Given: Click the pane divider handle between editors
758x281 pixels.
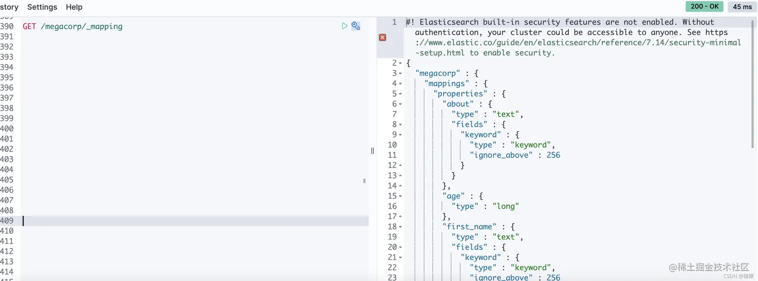Looking at the screenshot, I should pyautogui.click(x=372, y=150).
